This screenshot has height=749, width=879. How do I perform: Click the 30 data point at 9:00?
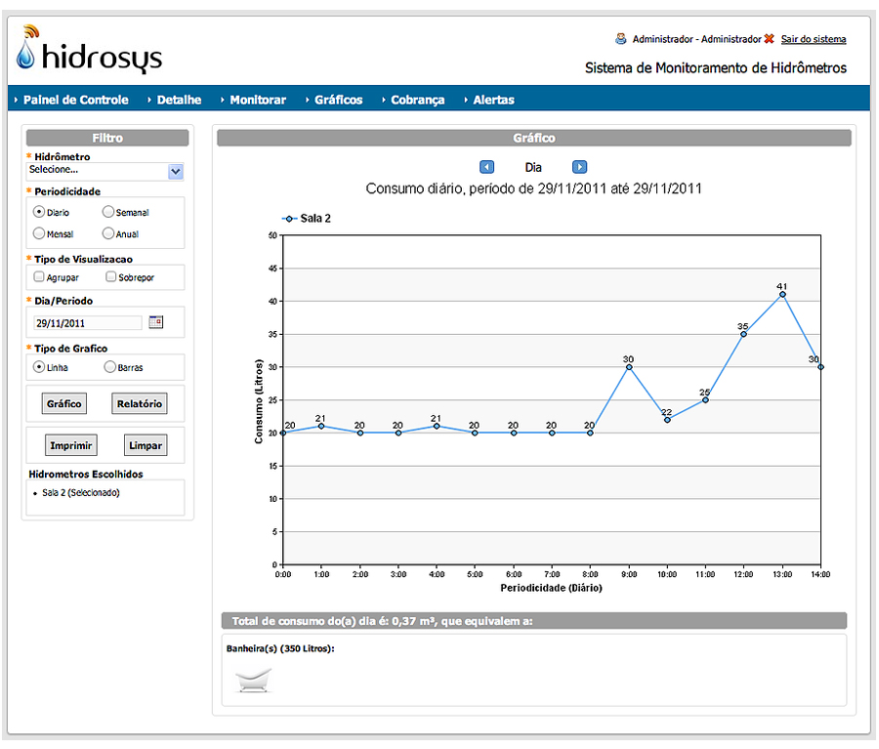[629, 367]
